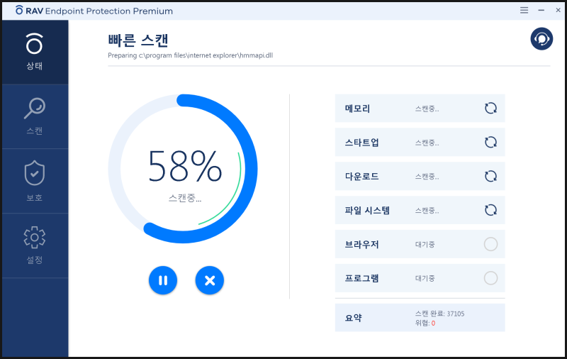Click the 다운로드 scanning refresh icon

(x=490, y=176)
